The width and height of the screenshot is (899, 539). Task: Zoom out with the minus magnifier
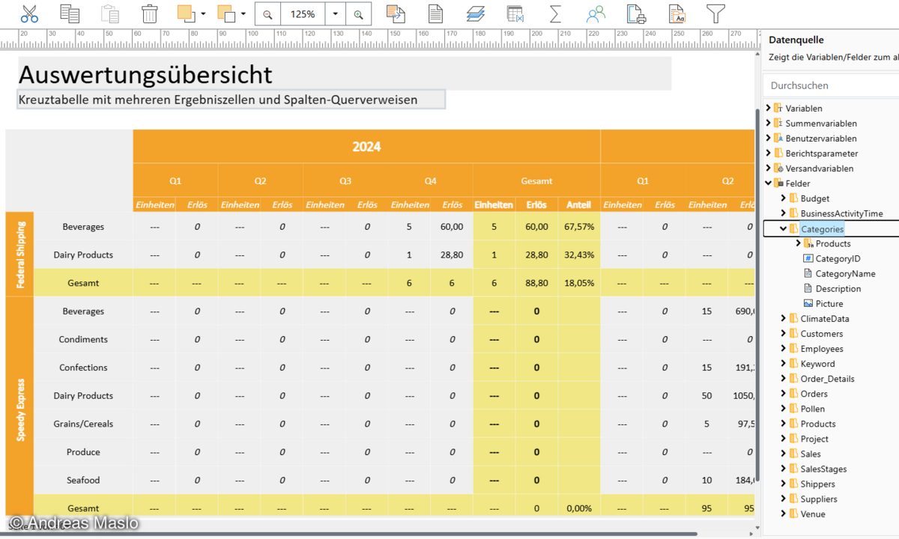(267, 14)
